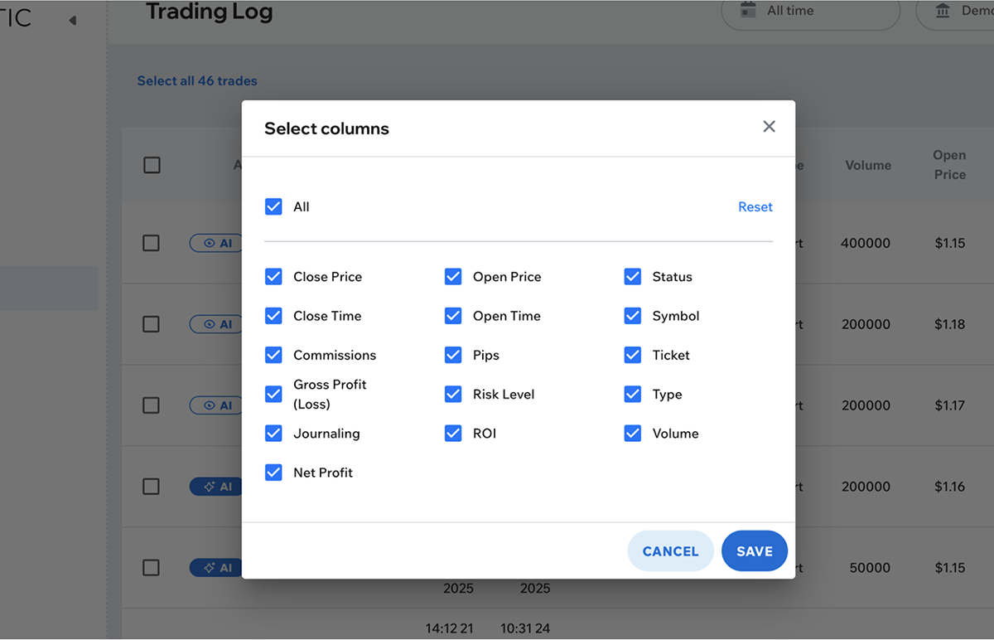
Task: Click the AI sparkle badge on the bottom trade row
Action: click(215, 568)
